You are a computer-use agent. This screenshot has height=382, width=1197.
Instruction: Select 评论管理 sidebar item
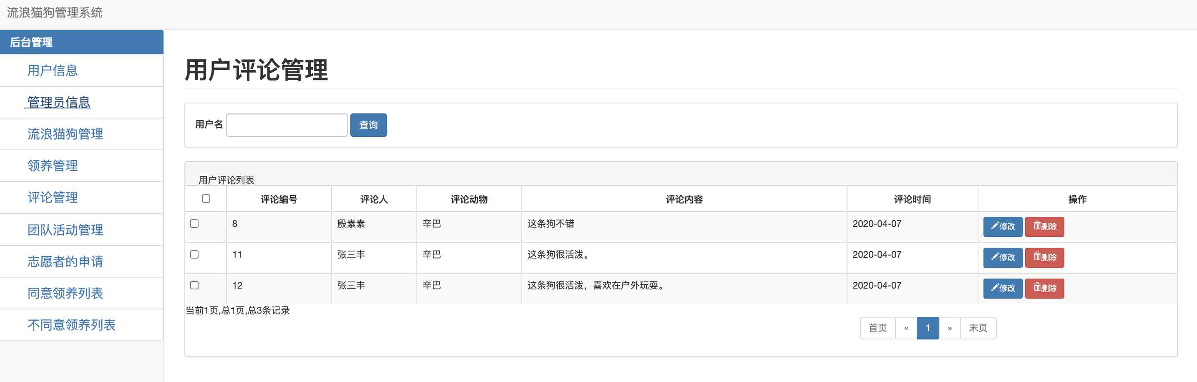[52, 198]
